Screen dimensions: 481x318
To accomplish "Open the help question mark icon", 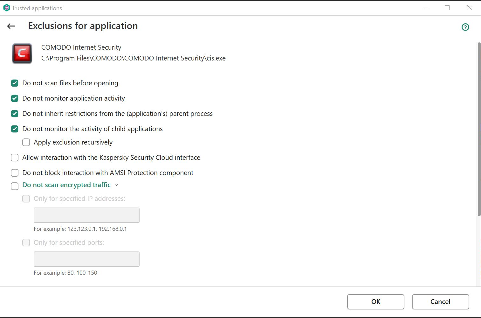I will (x=465, y=27).
